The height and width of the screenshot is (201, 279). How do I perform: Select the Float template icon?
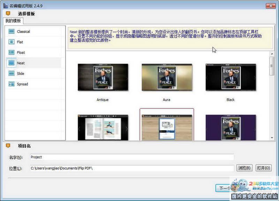[x=12, y=52]
